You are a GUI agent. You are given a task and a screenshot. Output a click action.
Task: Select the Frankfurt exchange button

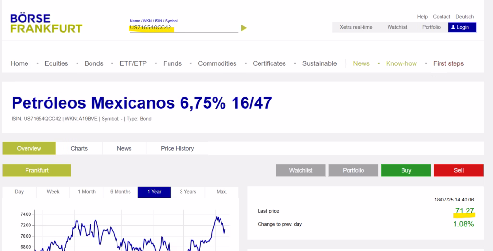click(x=37, y=171)
